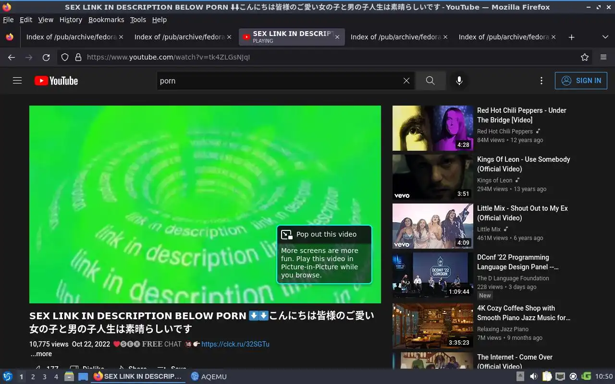Open the Relaxing Jazz Piano channel
615x384 pixels.
pos(503,329)
